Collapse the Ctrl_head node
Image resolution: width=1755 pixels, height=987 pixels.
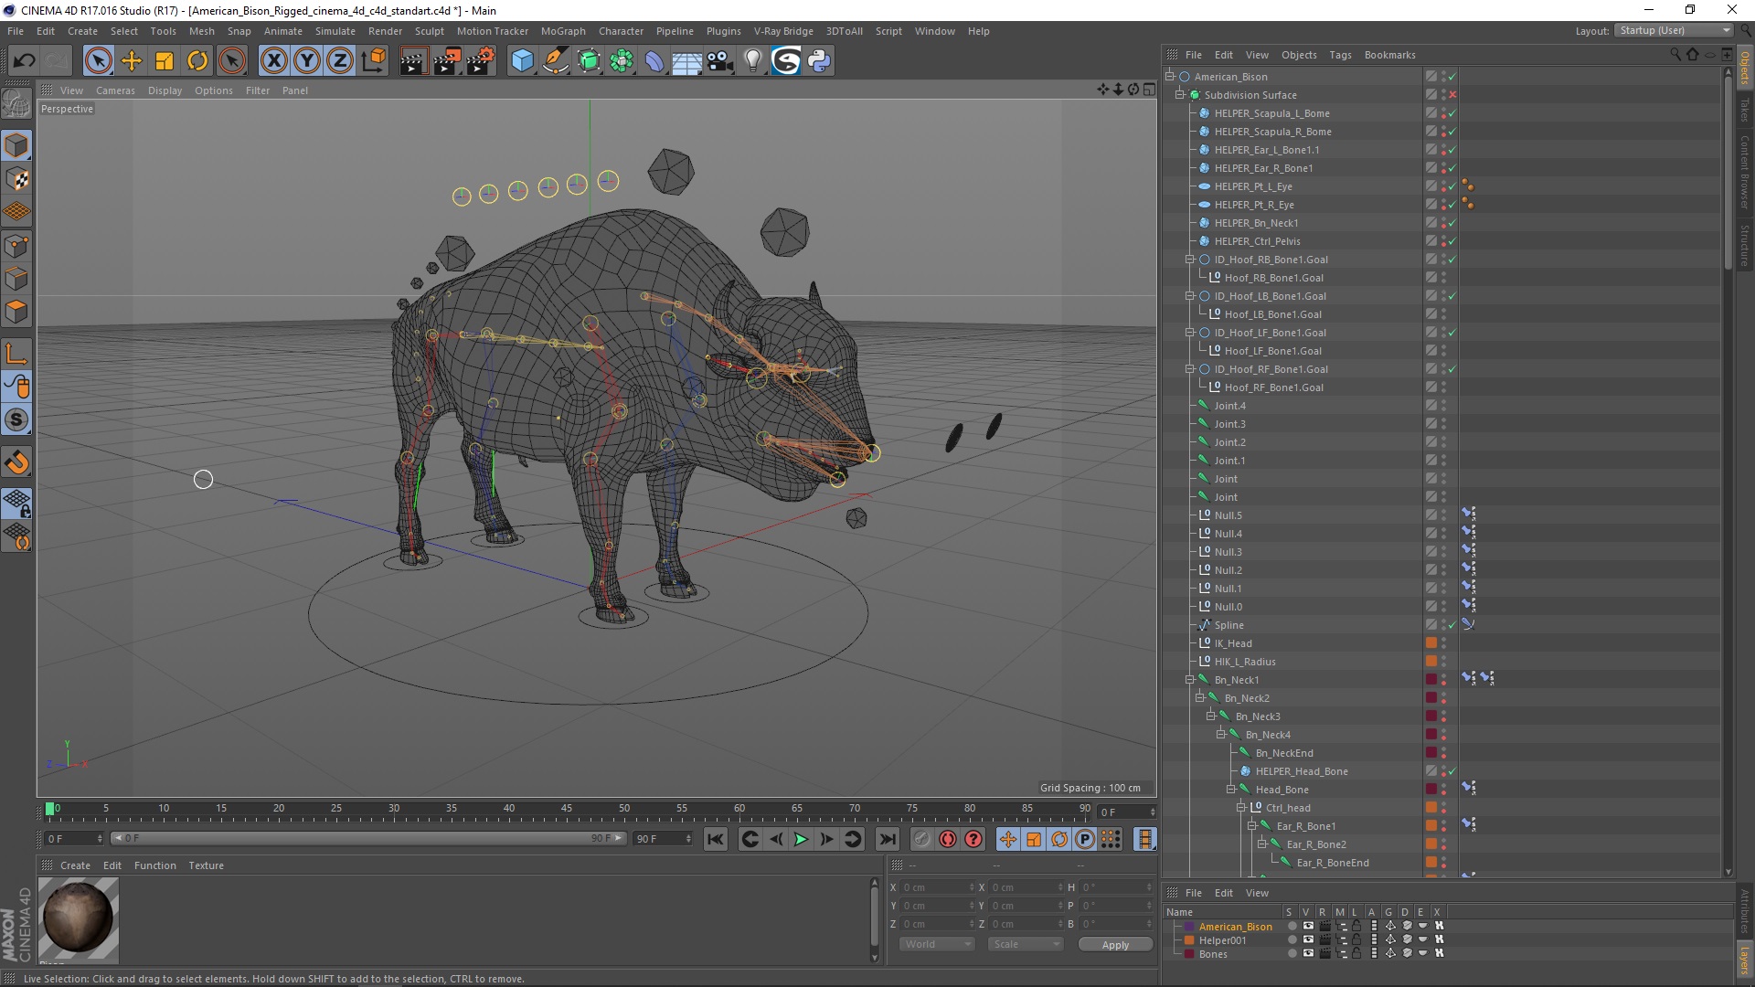1241,808
